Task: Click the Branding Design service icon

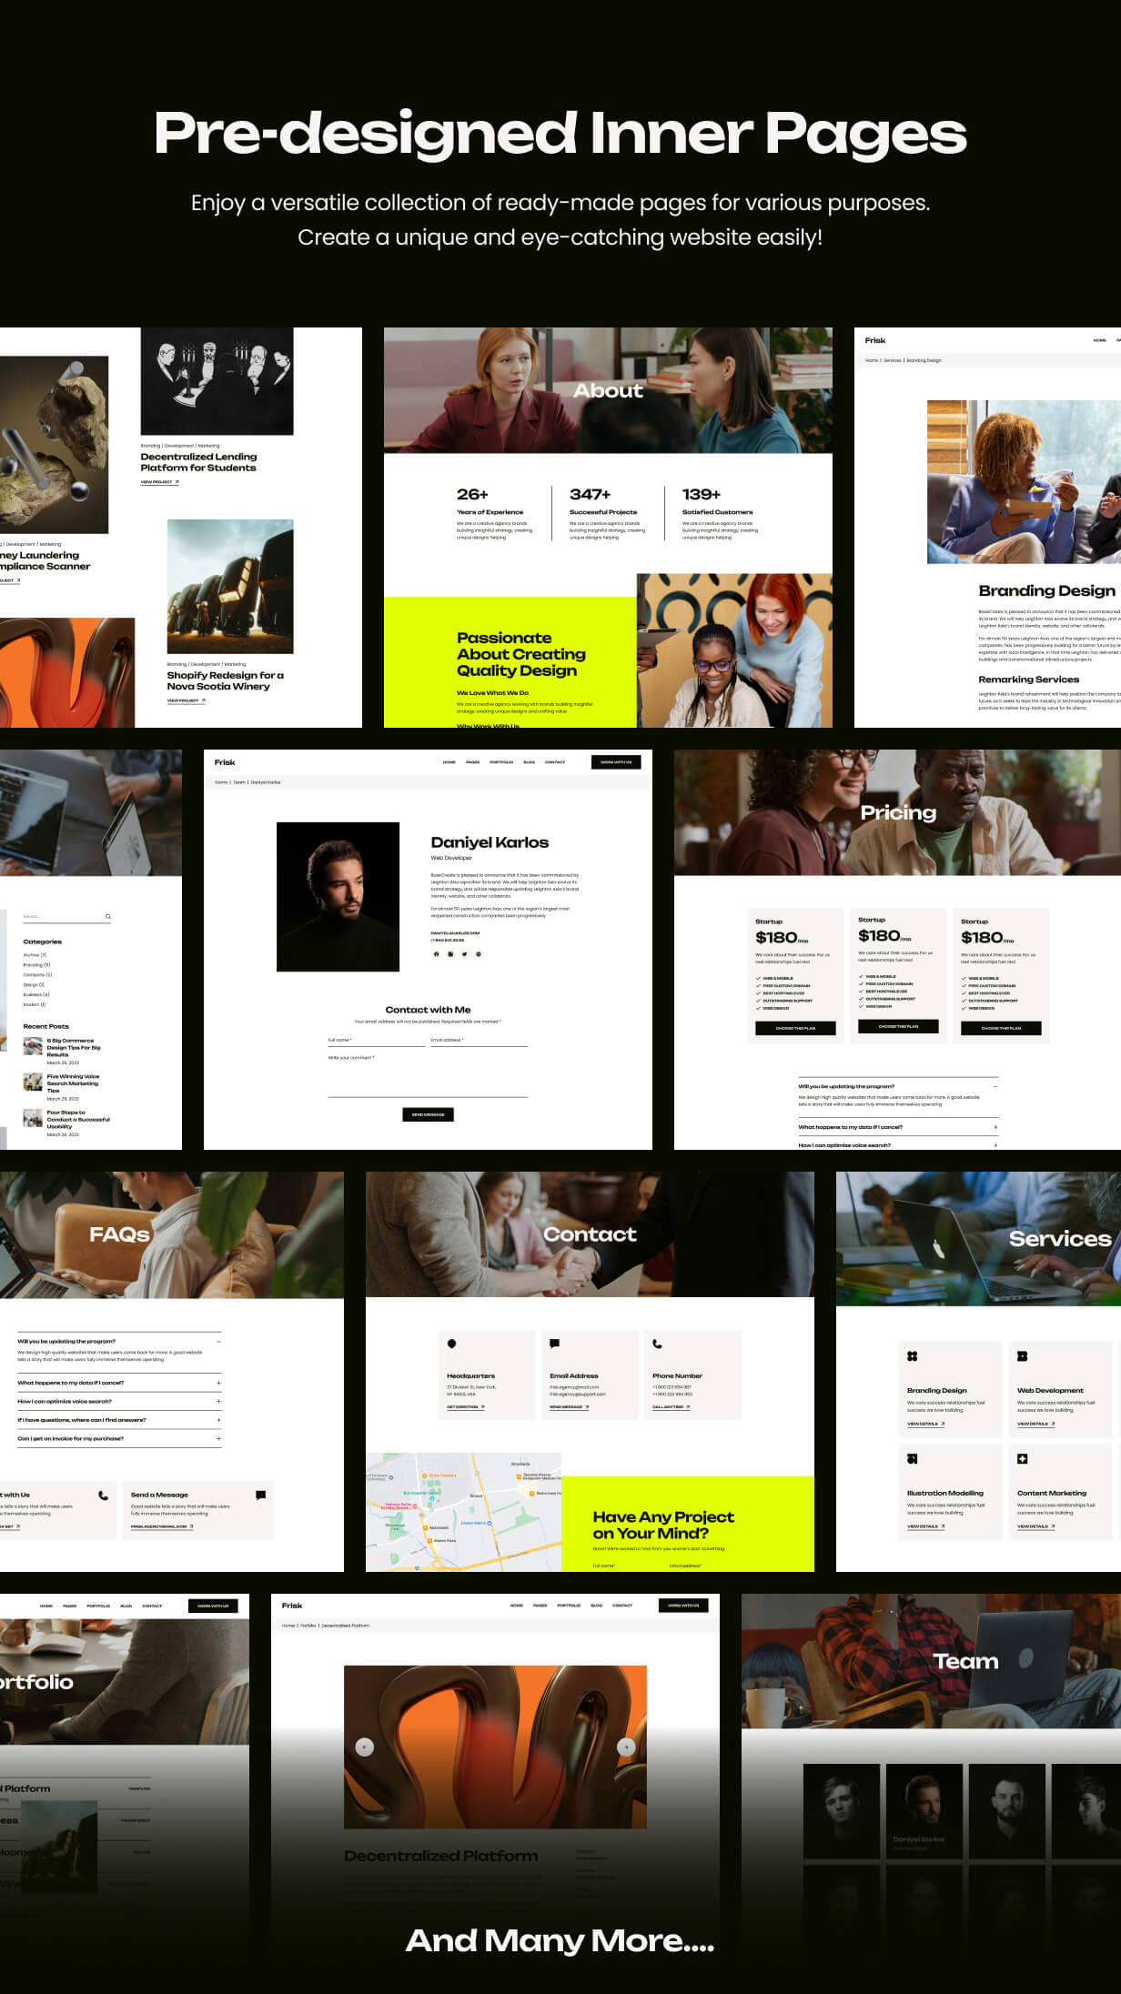Action: click(912, 1356)
